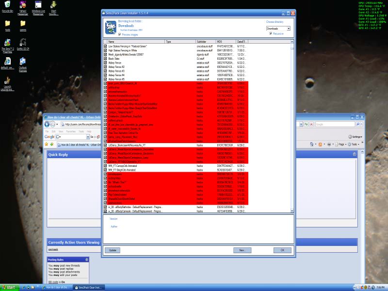The image size is (388, 291).
Task: Uncheck the Abbey Fence #2 checkbox
Action: (x=105, y=67)
